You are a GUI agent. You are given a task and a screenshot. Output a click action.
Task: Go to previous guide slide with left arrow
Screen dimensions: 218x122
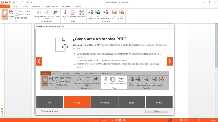39,61
